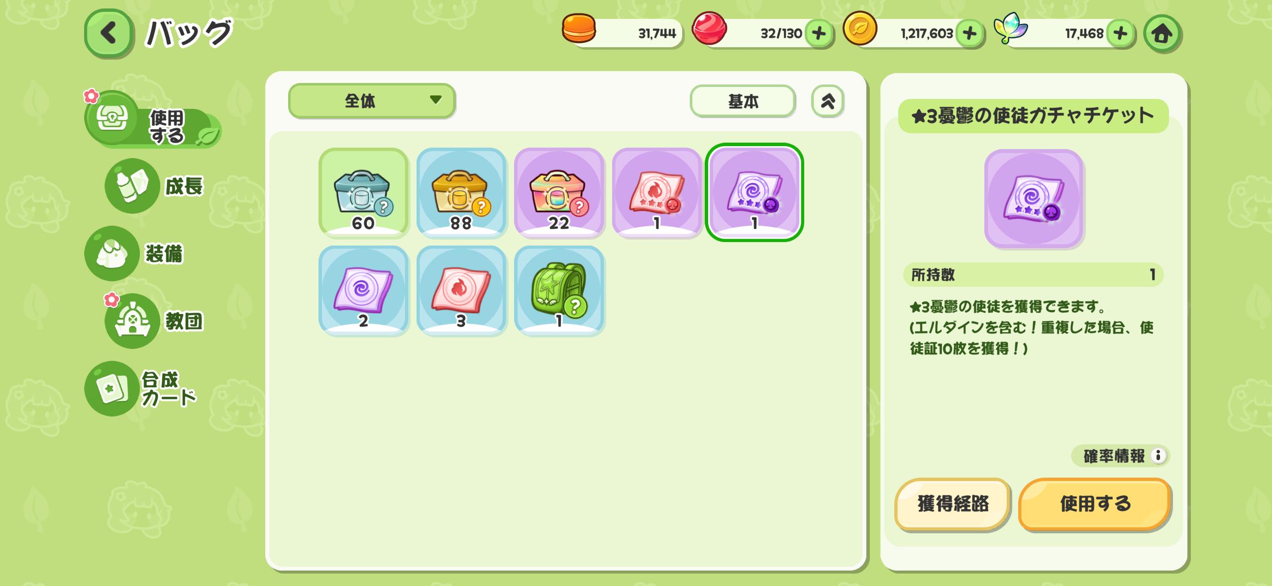This screenshot has height=586, width=1272.
Task: Add more red candy stamina with plus
Action: (x=819, y=33)
